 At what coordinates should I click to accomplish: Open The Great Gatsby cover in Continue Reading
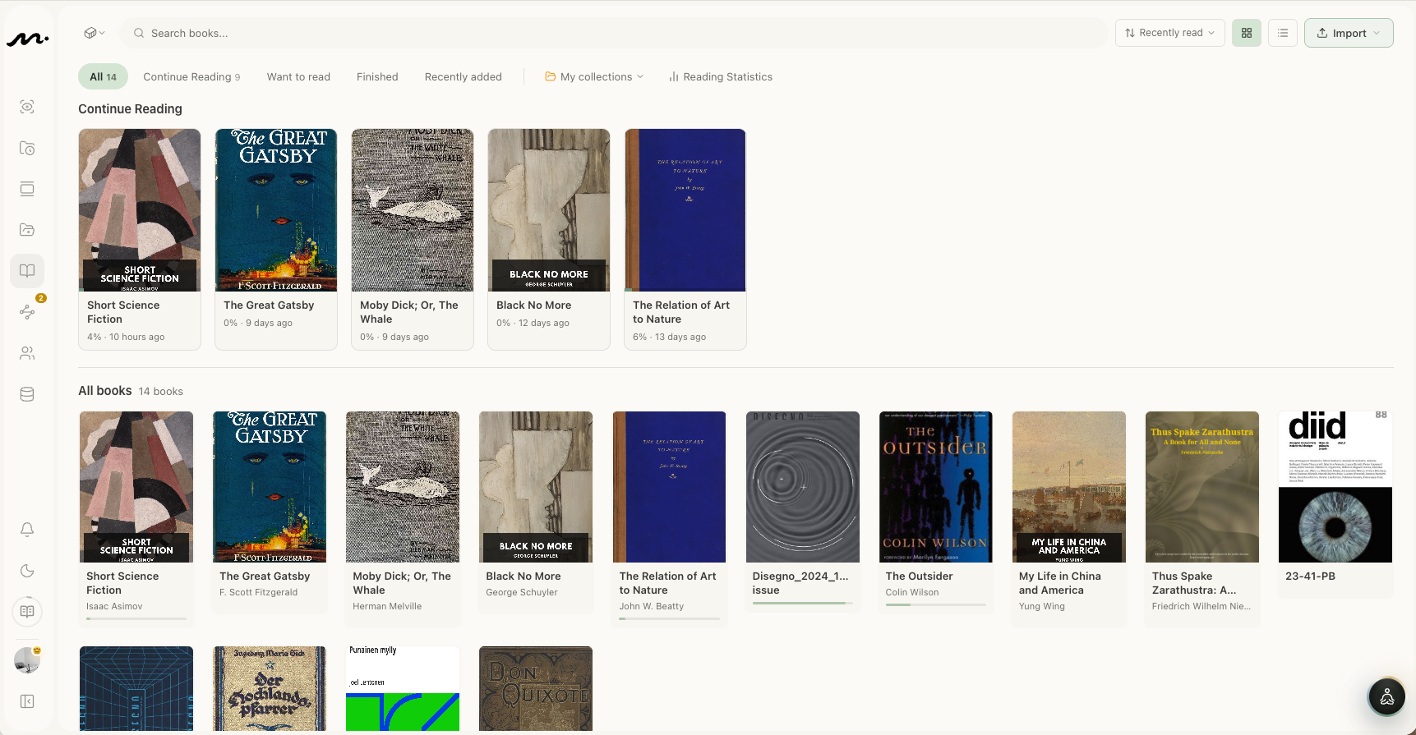pyautogui.click(x=276, y=210)
